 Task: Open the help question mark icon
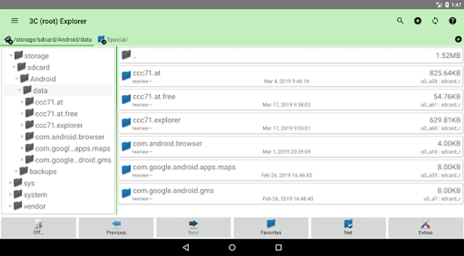coord(452,21)
